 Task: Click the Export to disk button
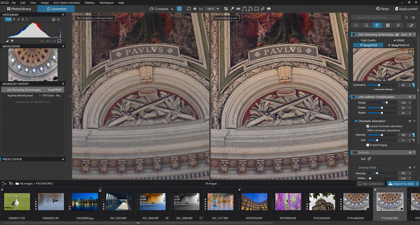[401, 184]
